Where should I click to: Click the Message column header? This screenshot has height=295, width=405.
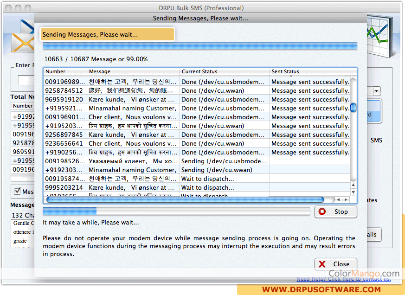133,71
